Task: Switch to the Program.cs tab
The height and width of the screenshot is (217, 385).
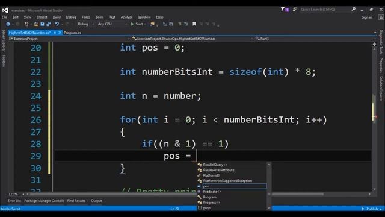Action: pos(72,33)
